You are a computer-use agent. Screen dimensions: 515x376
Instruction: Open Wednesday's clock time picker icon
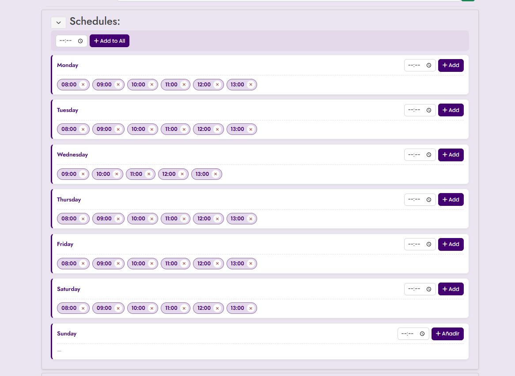[x=429, y=155]
